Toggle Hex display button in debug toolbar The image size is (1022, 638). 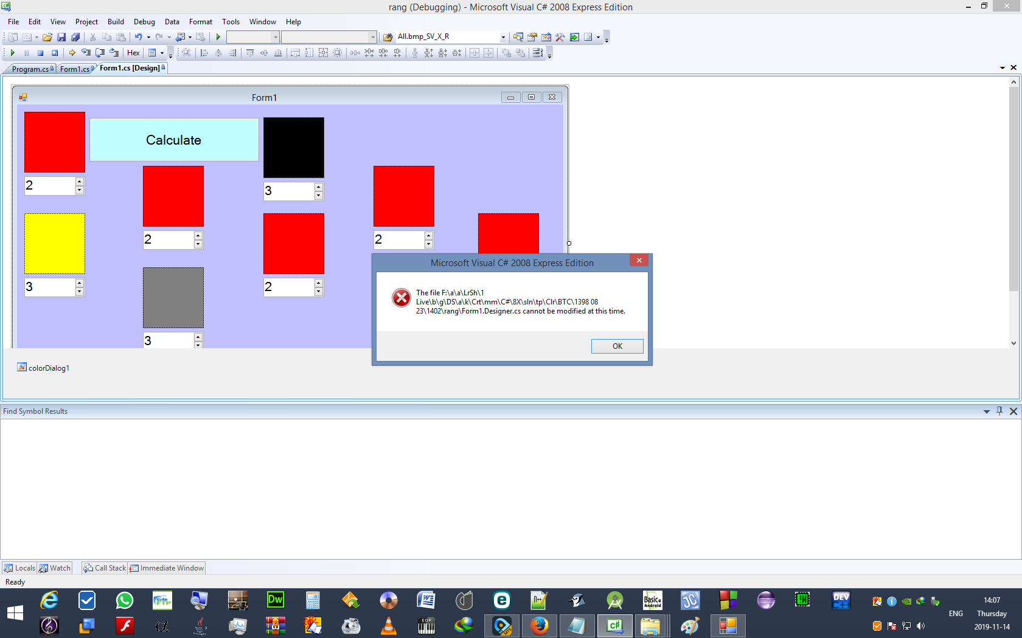pos(133,53)
